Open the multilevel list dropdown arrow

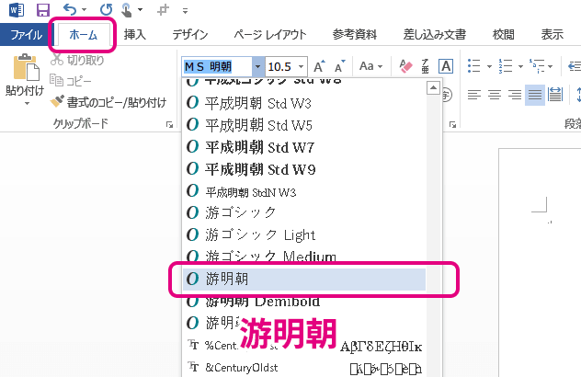(551, 67)
